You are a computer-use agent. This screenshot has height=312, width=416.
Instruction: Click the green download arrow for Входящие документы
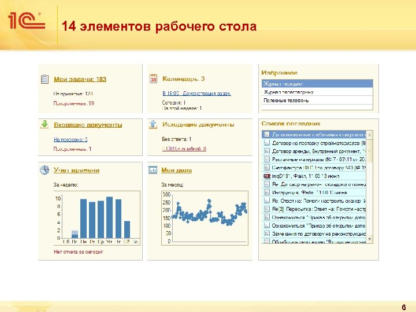coord(44,124)
